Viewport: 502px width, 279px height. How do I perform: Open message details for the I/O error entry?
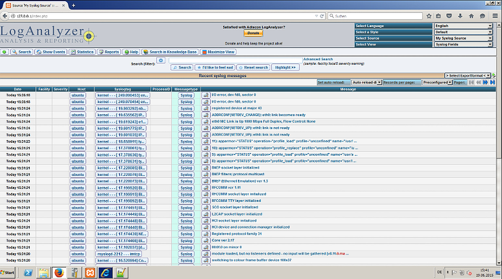206,95
